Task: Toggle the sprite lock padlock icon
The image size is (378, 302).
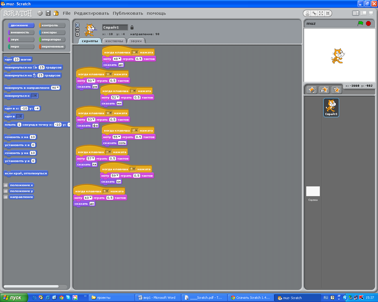Action: (132, 27)
